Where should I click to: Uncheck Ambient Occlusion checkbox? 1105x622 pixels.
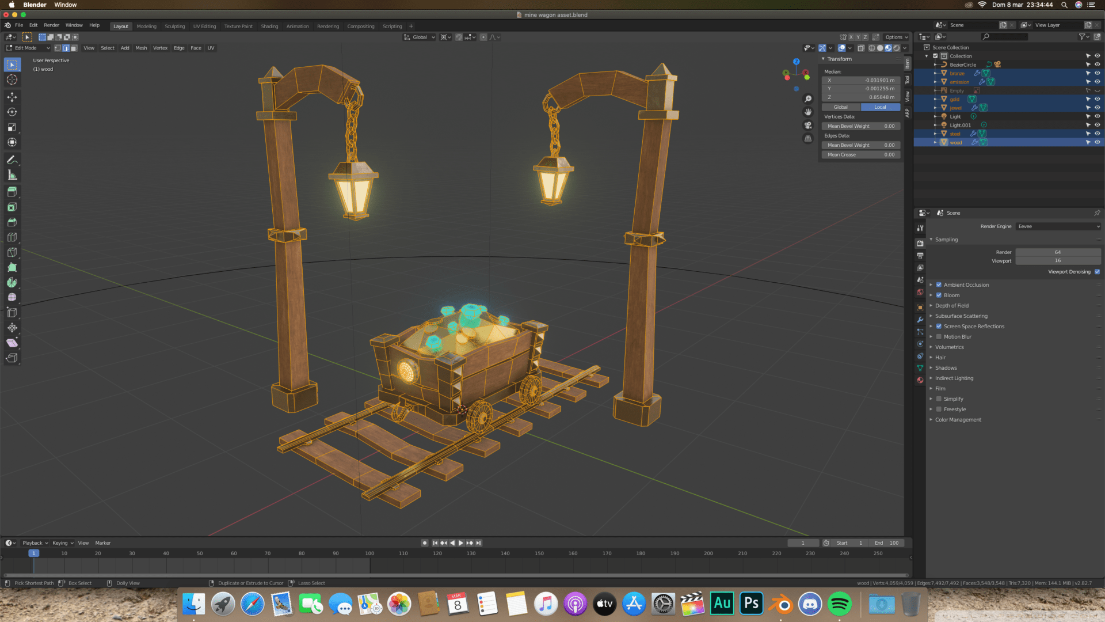(x=939, y=285)
